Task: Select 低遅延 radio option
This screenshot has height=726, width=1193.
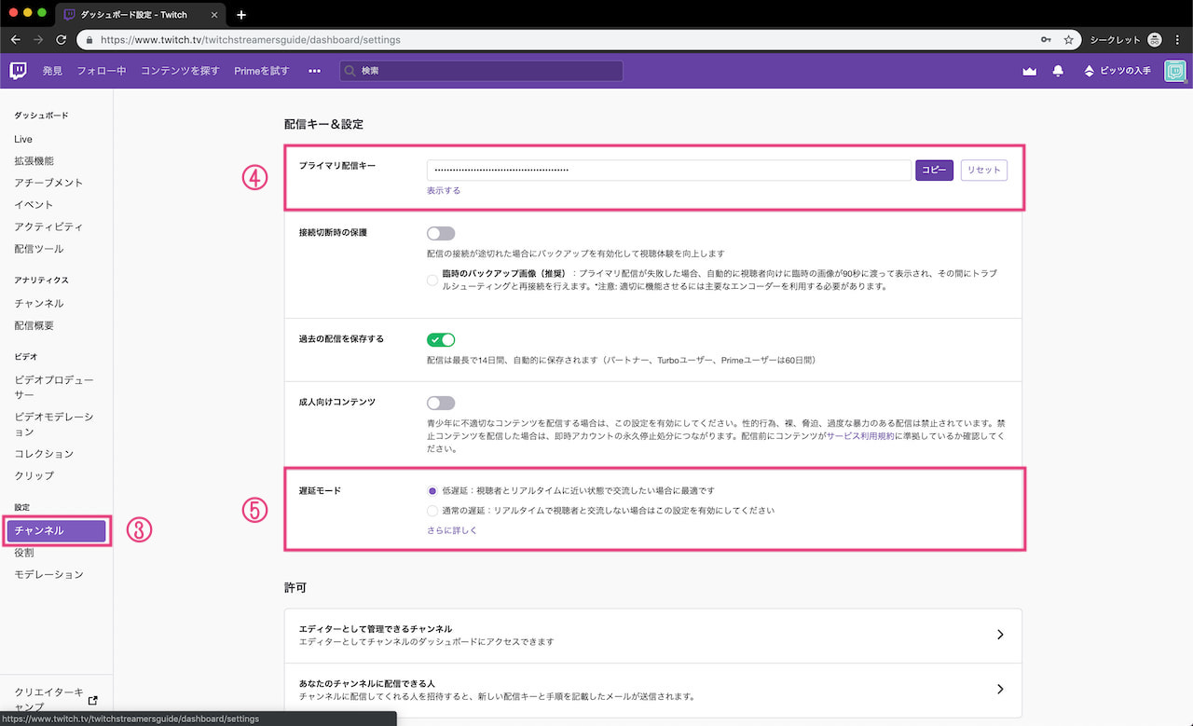Action: click(x=432, y=490)
